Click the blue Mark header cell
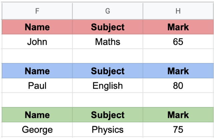Image resolution: width=214 pixels, height=140 pixels. tap(178, 71)
